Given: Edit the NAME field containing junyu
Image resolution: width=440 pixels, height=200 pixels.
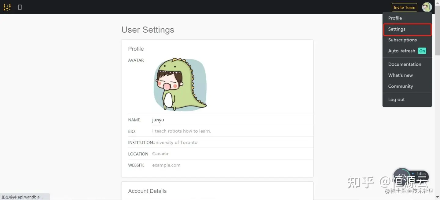Looking at the screenshot, I should 232,120.
